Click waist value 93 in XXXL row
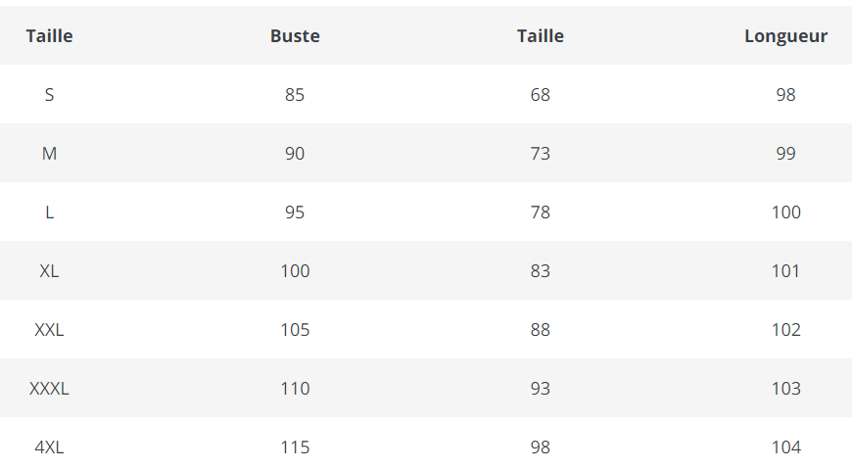 (x=541, y=389)
